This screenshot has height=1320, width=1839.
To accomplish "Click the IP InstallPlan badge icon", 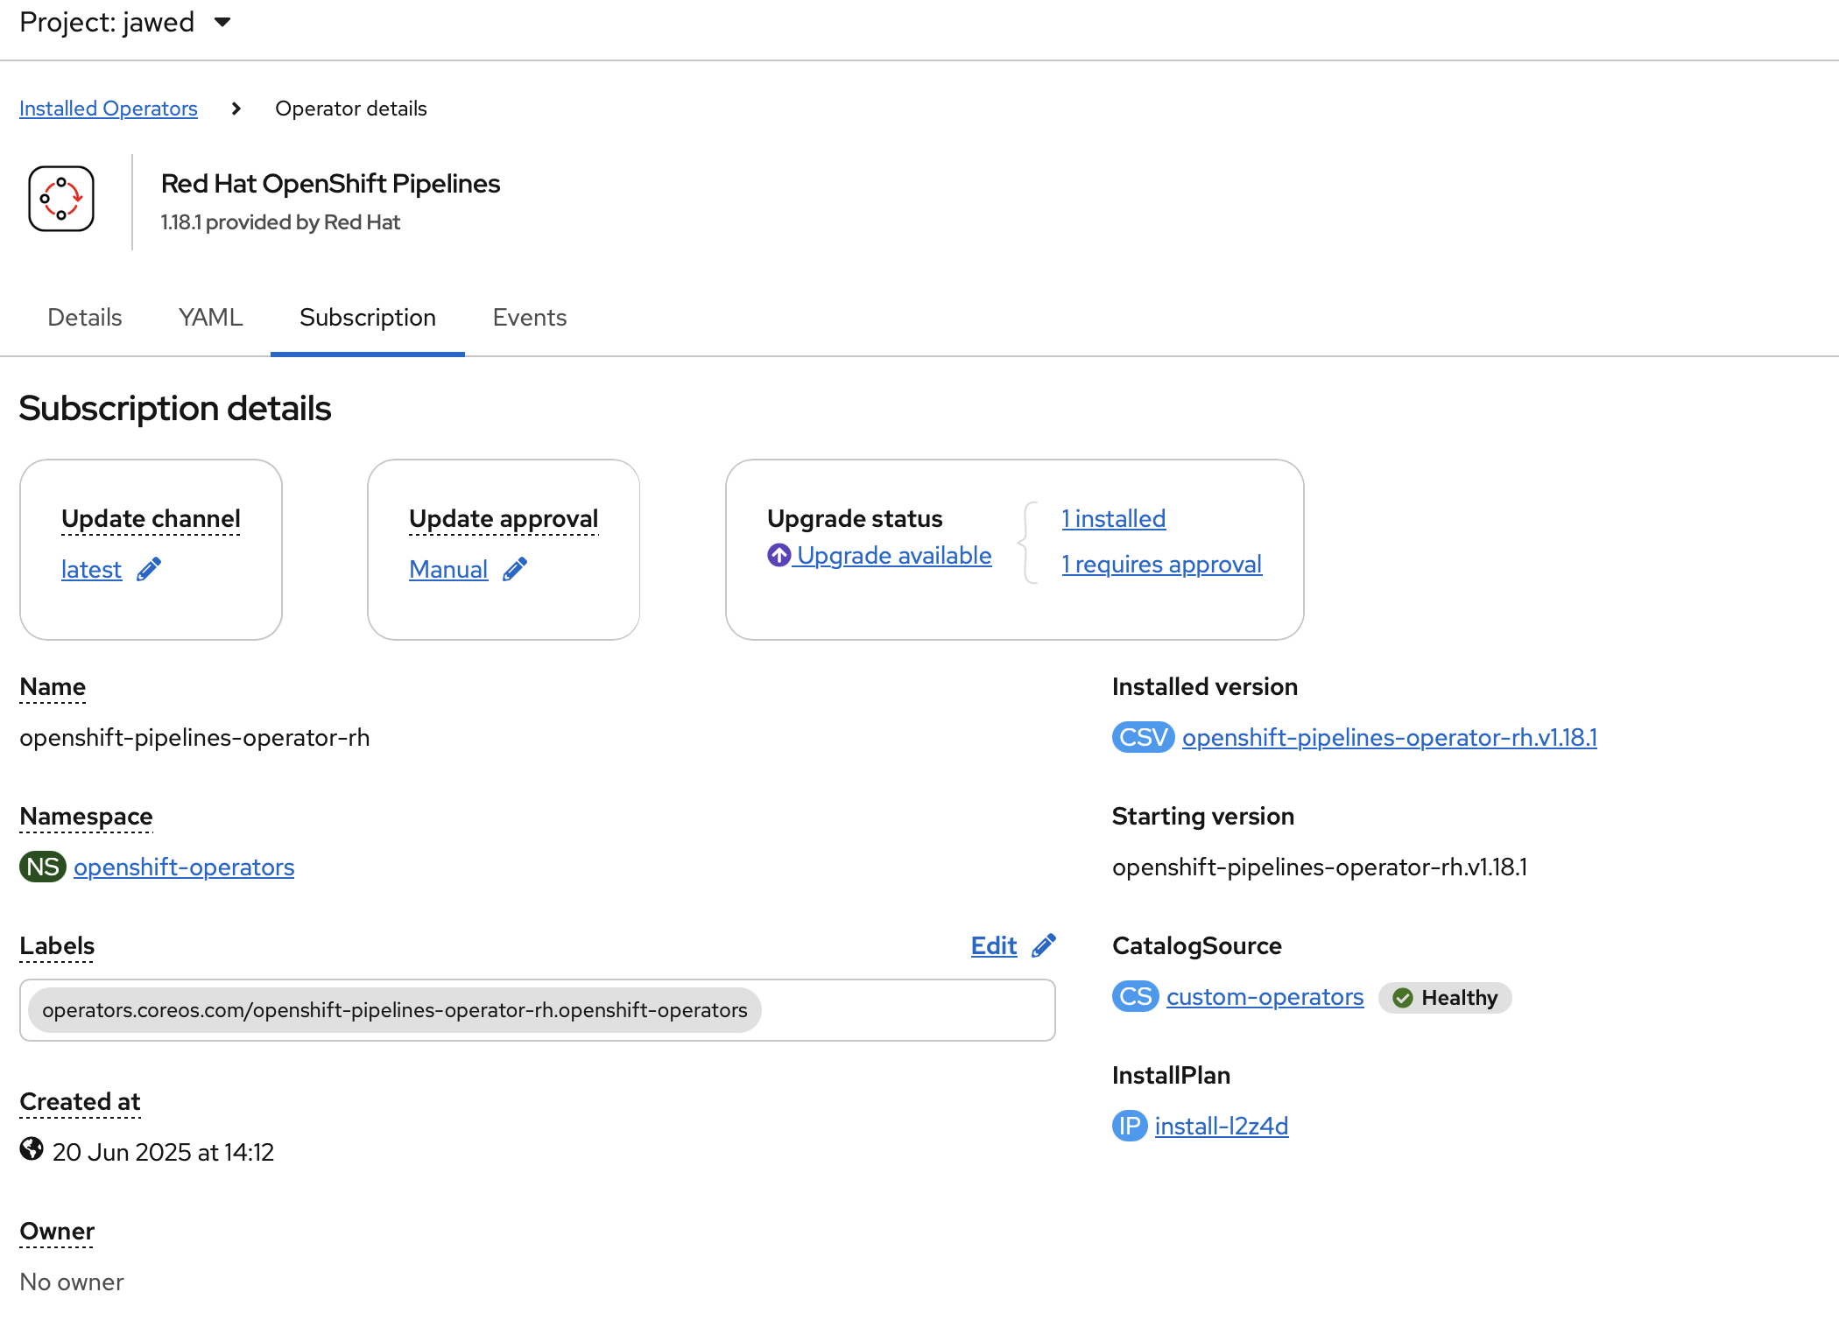I will pos(1129,1127).
